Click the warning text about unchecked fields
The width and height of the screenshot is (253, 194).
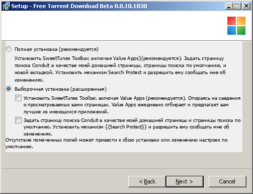pyautogui.click(x=116, y=143)
